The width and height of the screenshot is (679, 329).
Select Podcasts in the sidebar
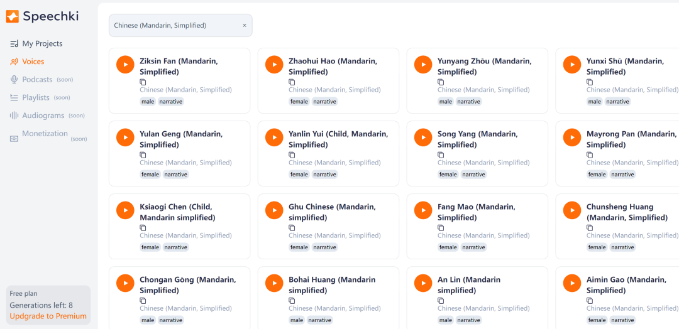click(x=37, y=80)
